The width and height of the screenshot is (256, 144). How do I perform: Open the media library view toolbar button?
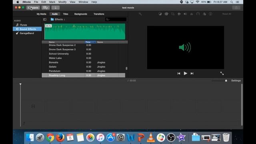46,8
